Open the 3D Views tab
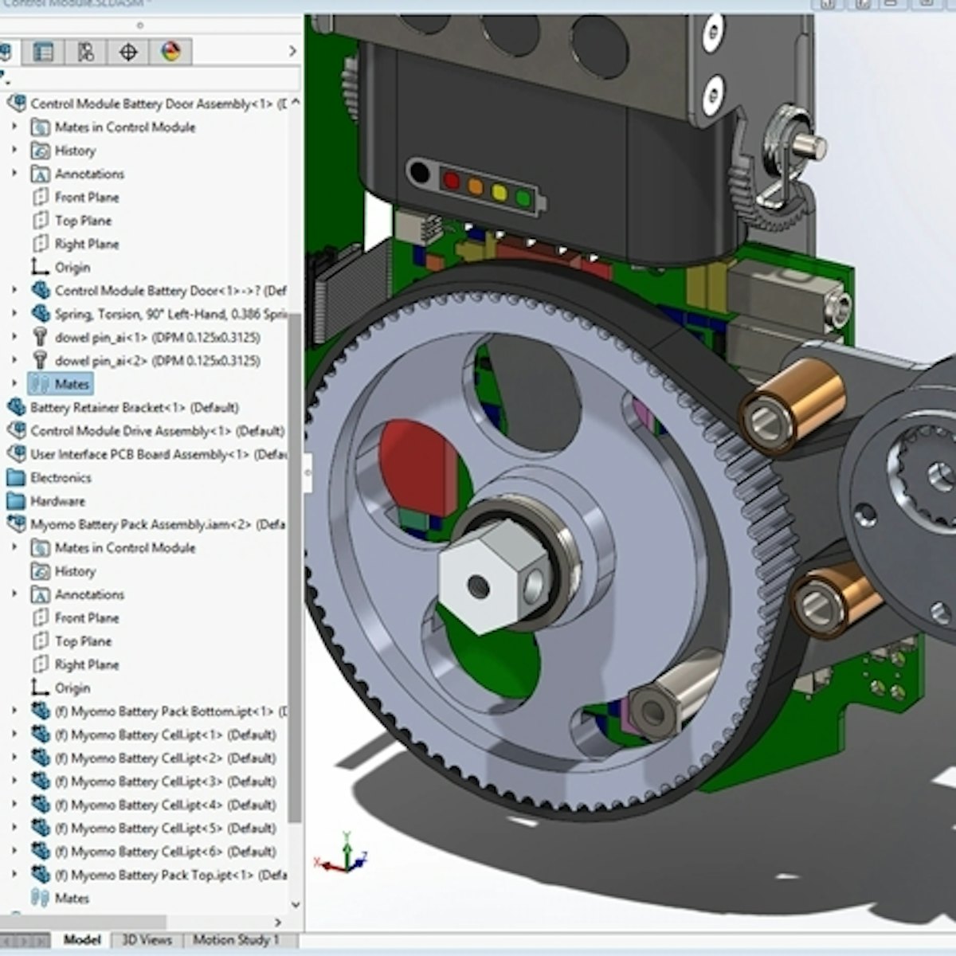 148,940
